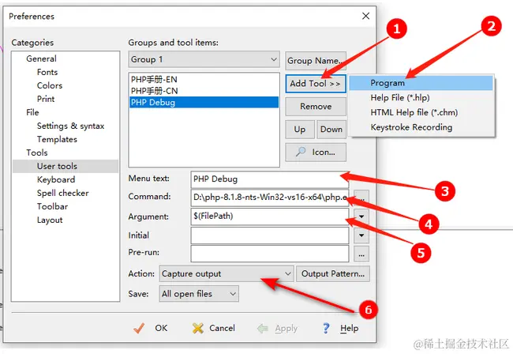Click the Command path input field
The width and height of the screenshot is (513, 354).
(x=270, y=198)
